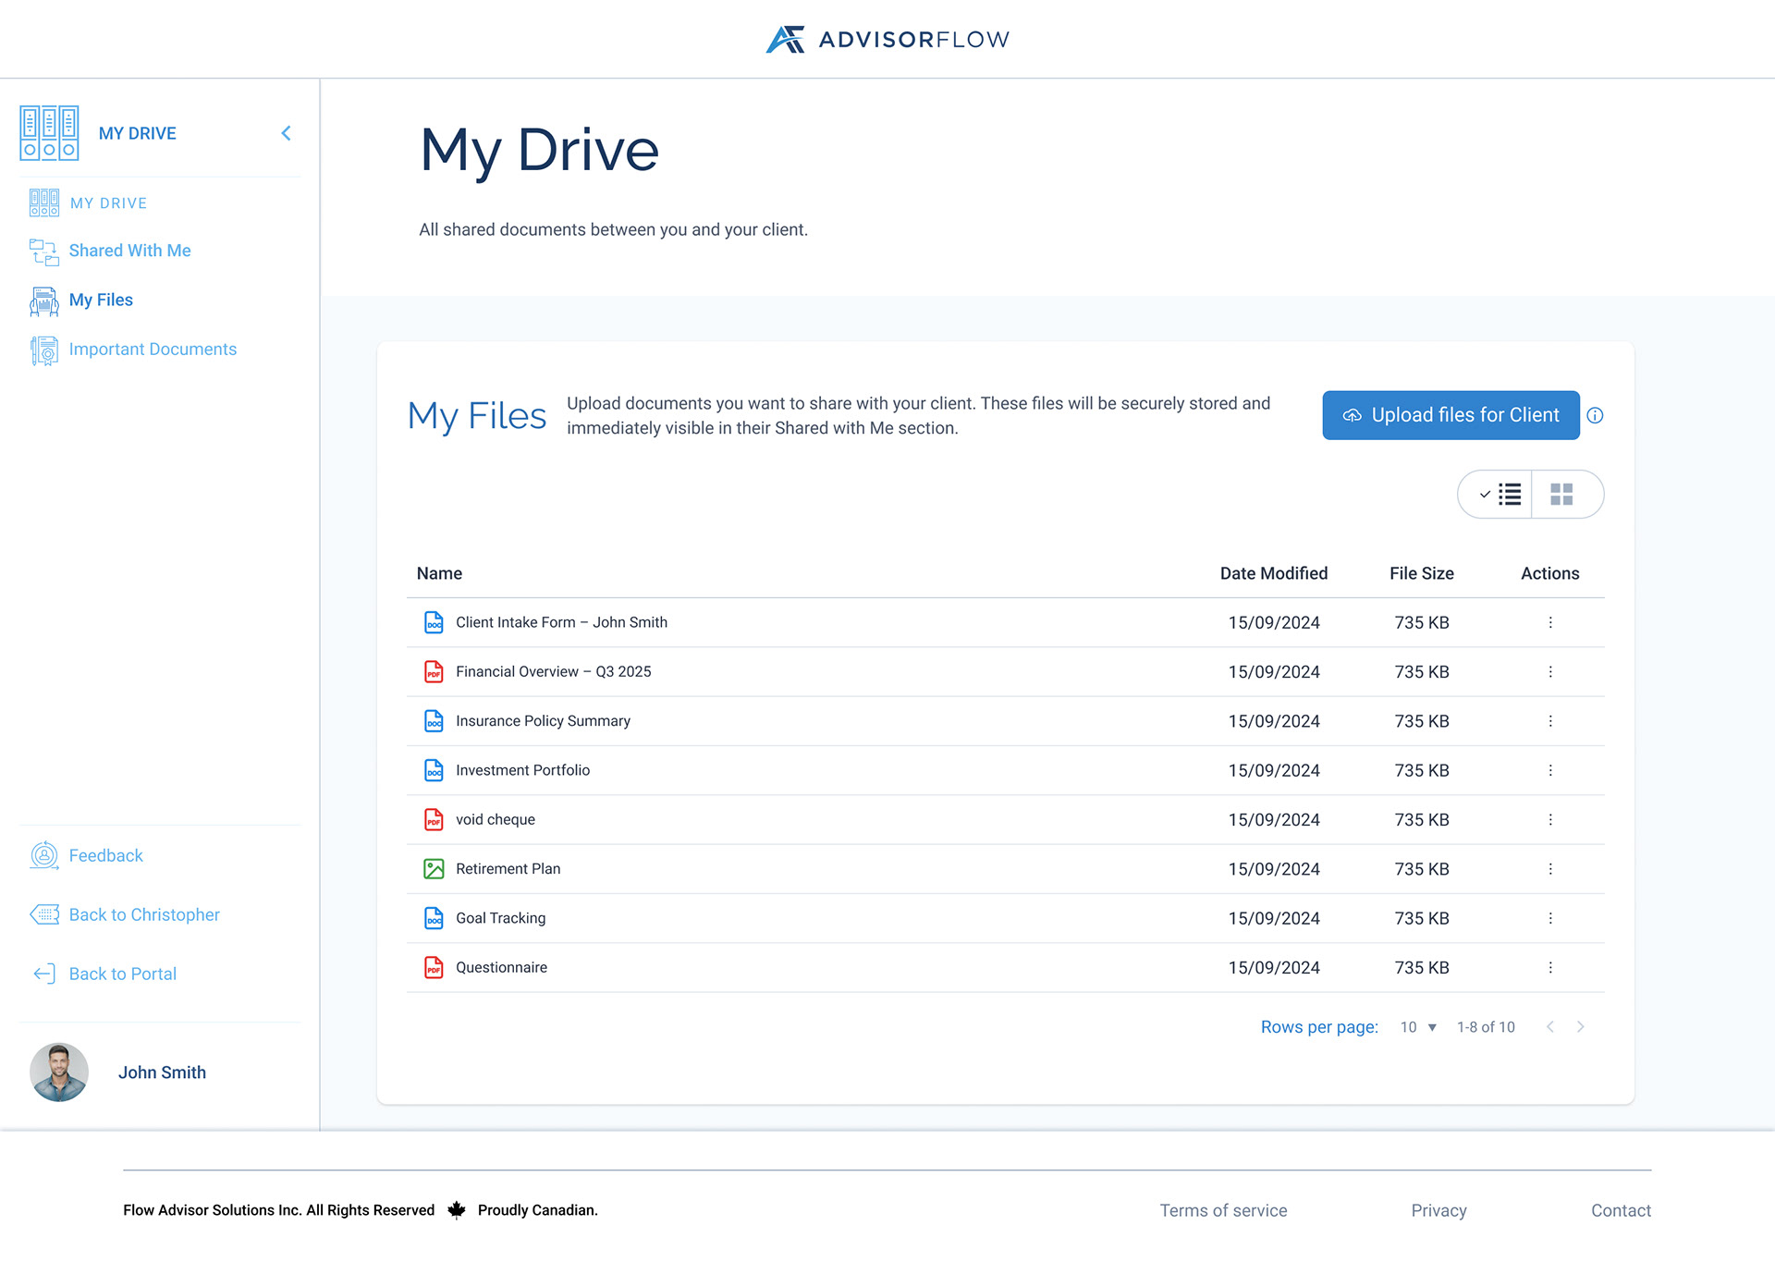The height and width of the screenshot is (1262, 1775).
Task: Open the rows per page dropdown
Action: 1419,1027
